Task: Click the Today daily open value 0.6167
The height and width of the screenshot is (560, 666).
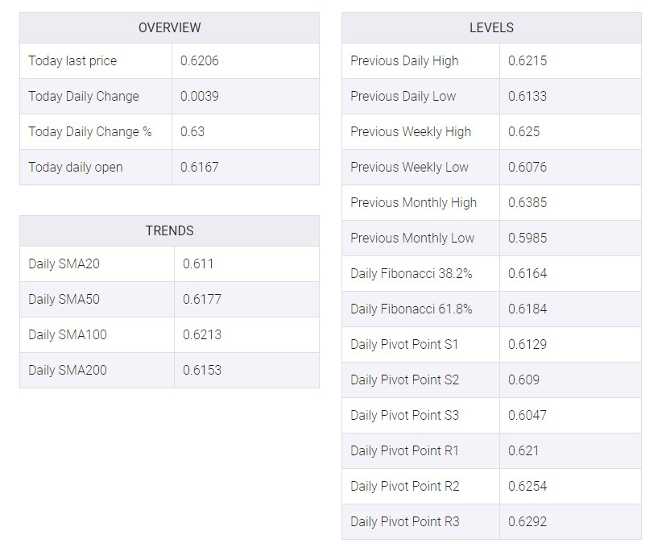Action: coord(199,167)
